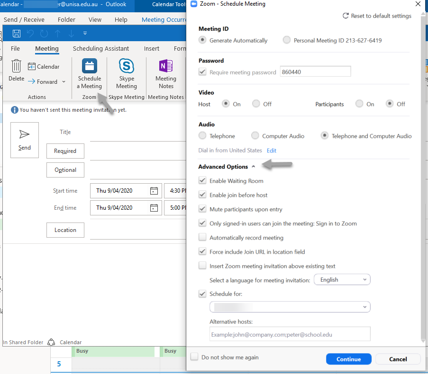Select Generate Automatically meeting ID
Image resolution: width=428 pixels, height=374 pixels.
pyautogui.click(x=202, y=40)
